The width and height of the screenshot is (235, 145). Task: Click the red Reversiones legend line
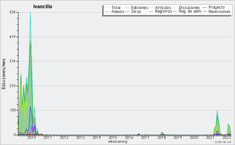click(x=204, y=12)
